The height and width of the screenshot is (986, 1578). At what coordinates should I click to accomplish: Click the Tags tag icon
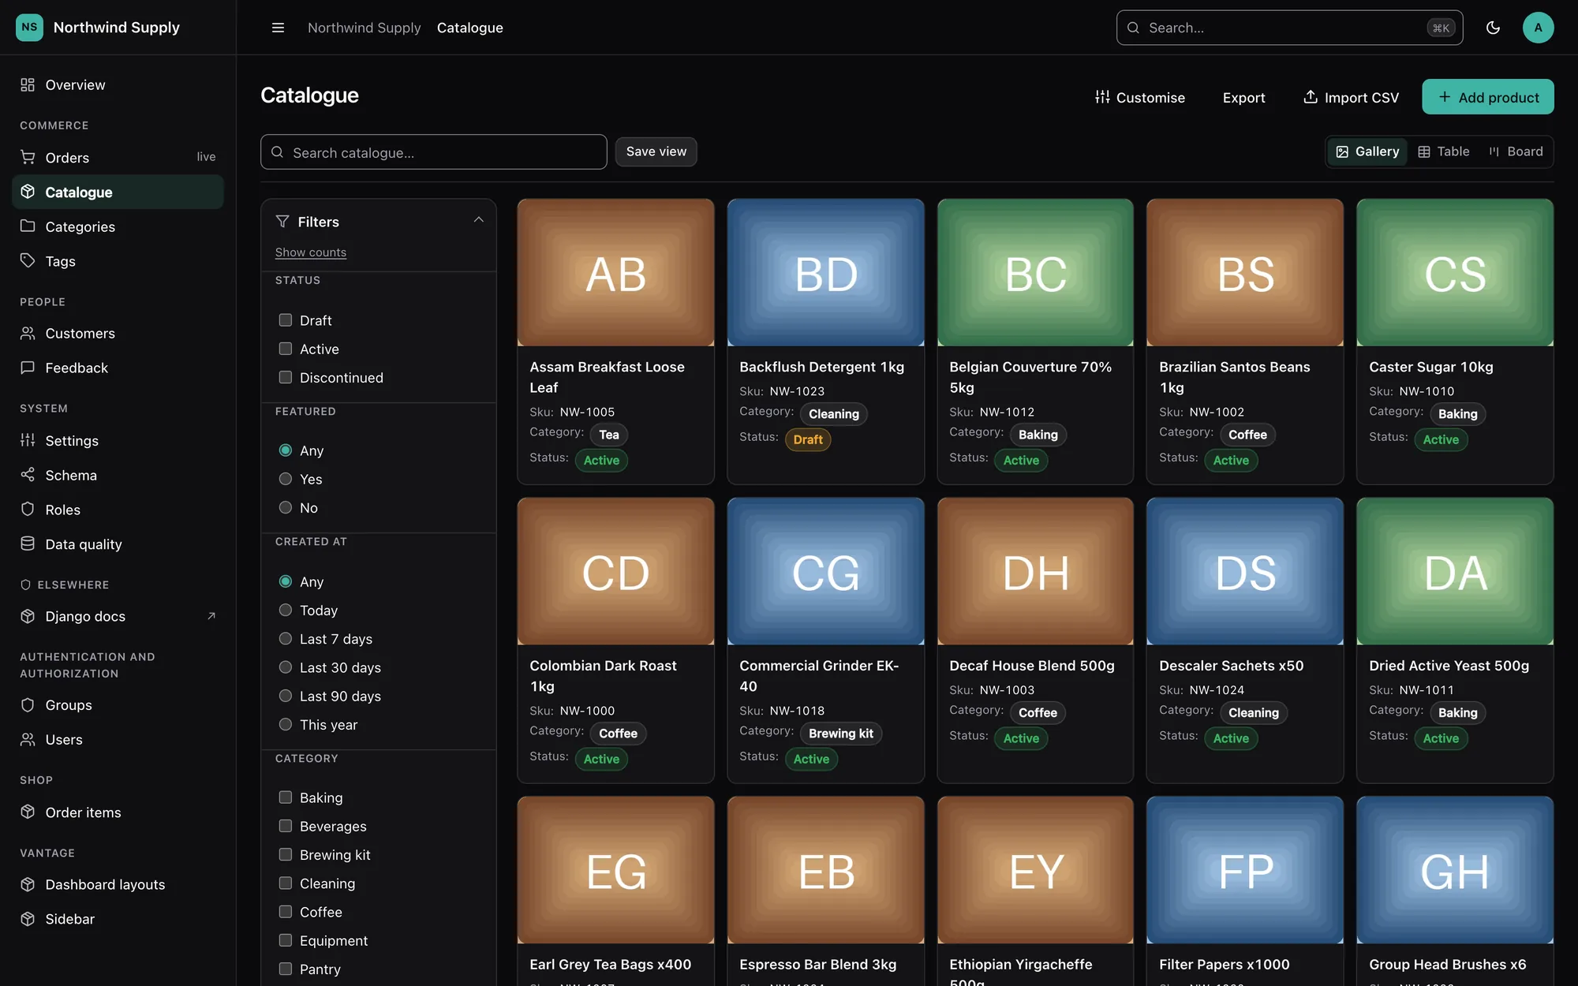28,260
